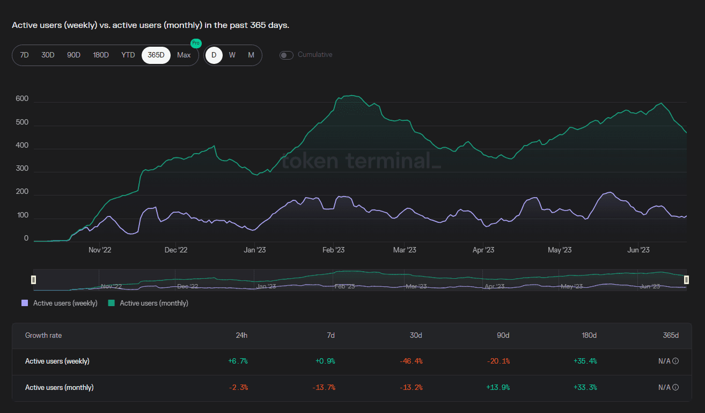Select the 365D time range
This screenshot has height=413, width=705.
[x=156, y=55]
